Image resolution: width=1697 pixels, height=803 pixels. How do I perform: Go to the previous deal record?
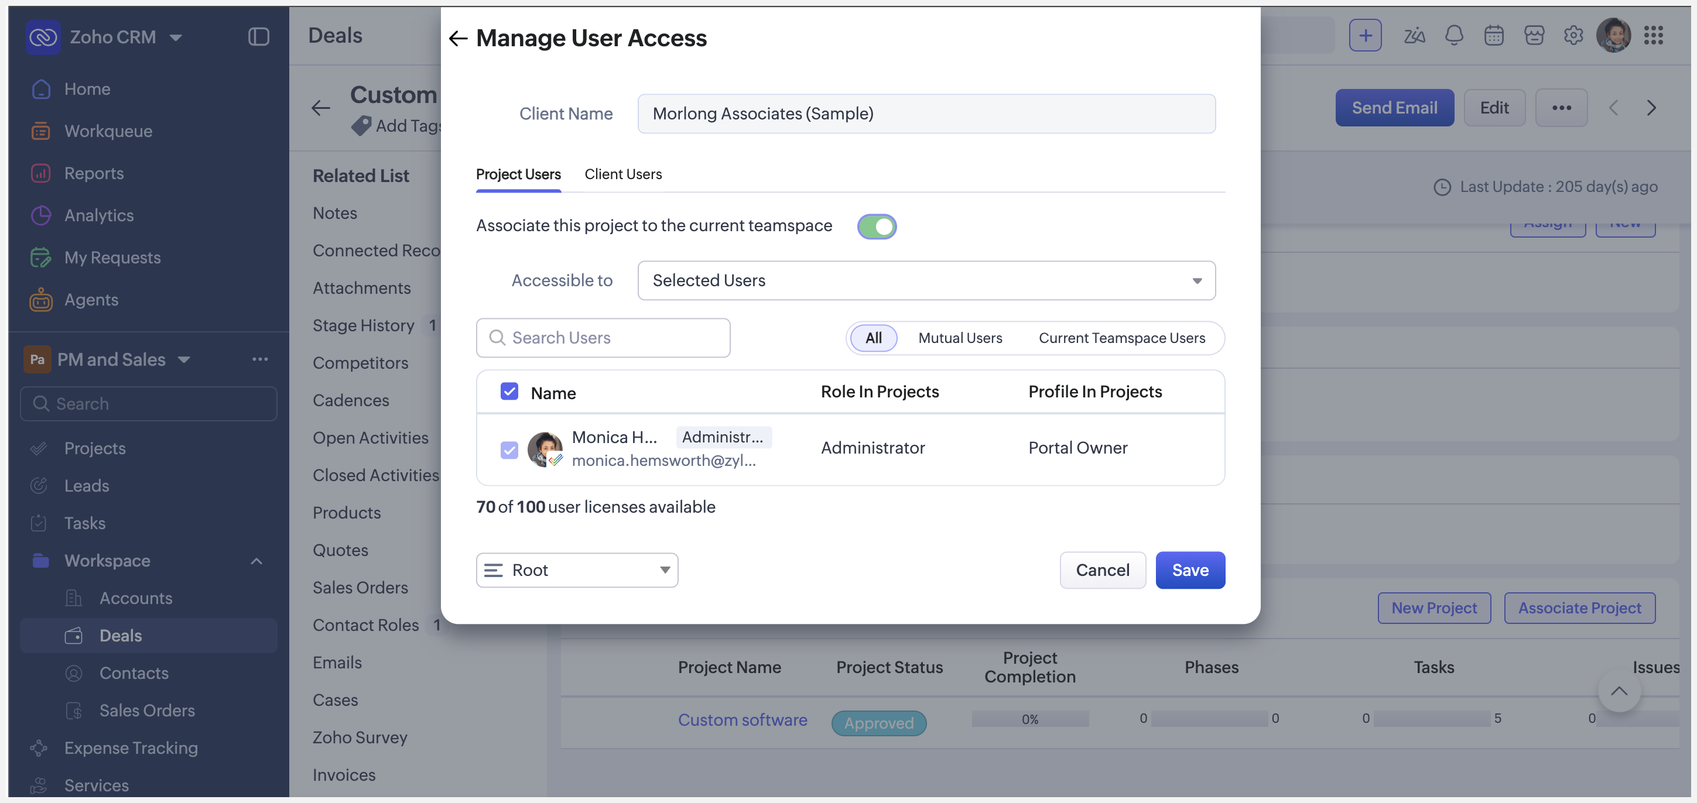pos(1613,108)
